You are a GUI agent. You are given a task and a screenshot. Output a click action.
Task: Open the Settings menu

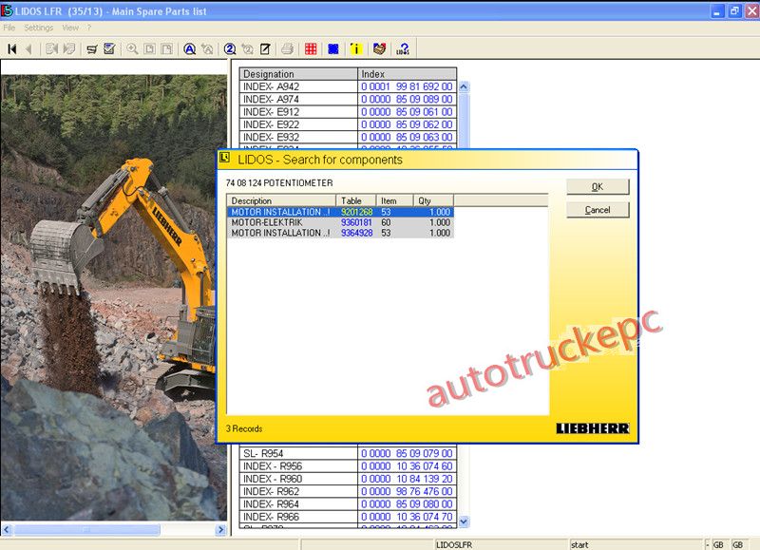tap(39, 28)
